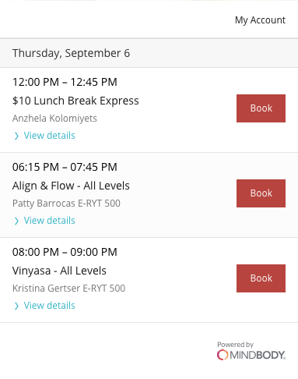The width and height of the screenshot is (298, 379).
Task: Book the Vinyasa - All Levels class
Action: (x=261, y=278)
